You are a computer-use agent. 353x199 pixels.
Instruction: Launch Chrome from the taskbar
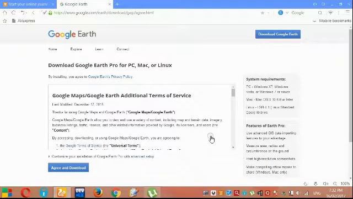116,193
